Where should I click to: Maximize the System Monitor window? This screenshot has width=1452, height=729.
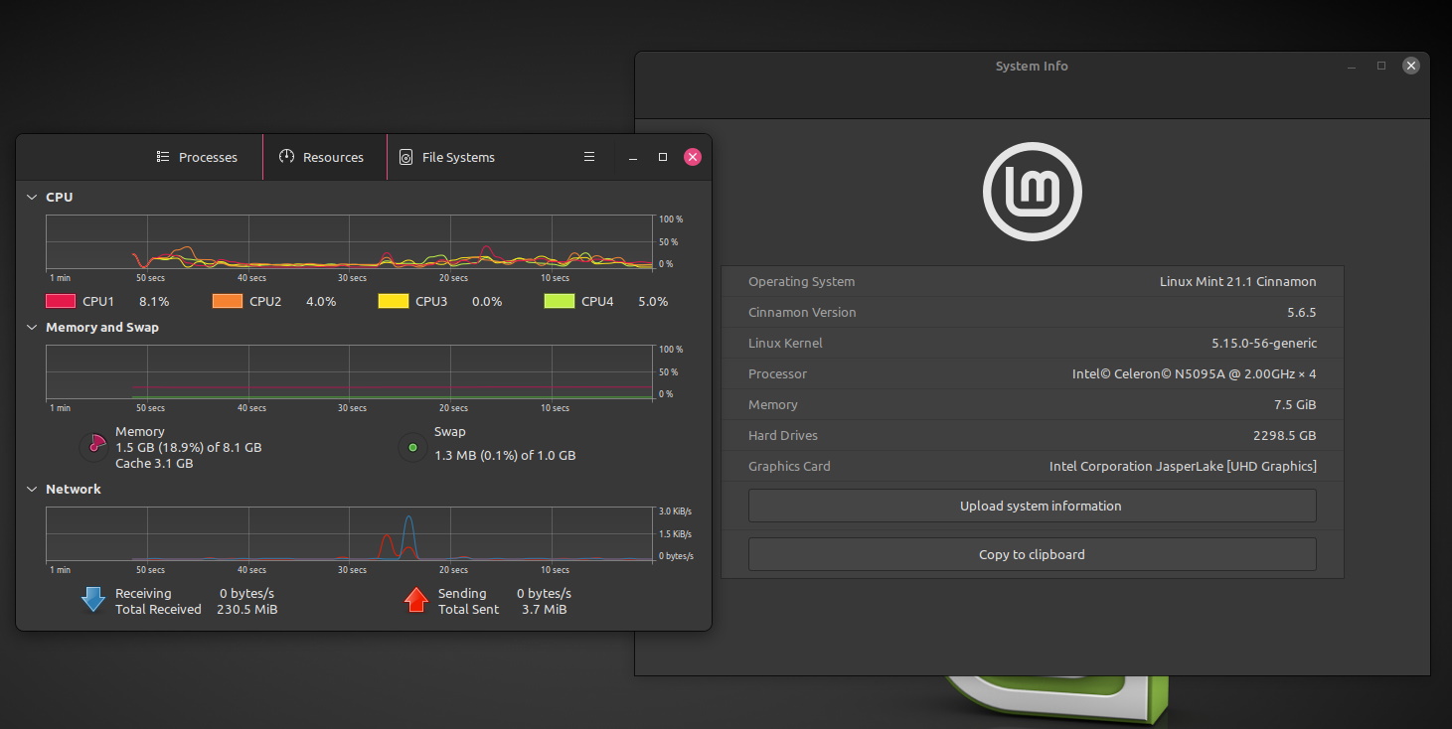coord(663,157)
